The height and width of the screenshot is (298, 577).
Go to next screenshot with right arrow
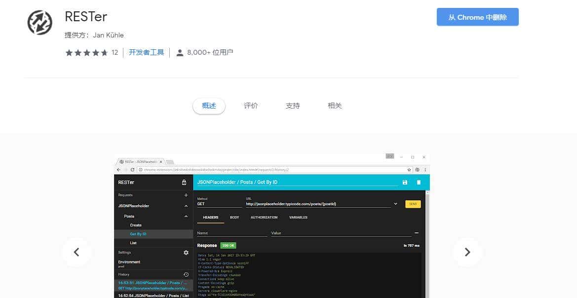tap(467, 252)
